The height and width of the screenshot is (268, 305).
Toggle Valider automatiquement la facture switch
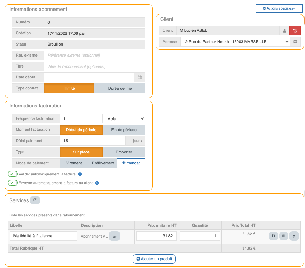tap(13, 174)
